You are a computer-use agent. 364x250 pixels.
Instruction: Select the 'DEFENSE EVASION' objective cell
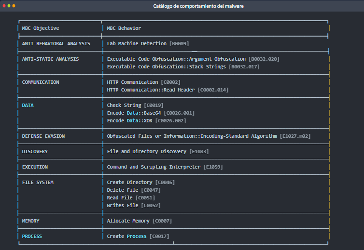coord(43,136)
